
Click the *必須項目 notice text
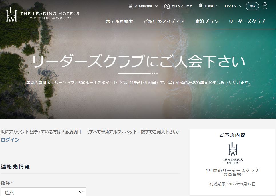72,132
